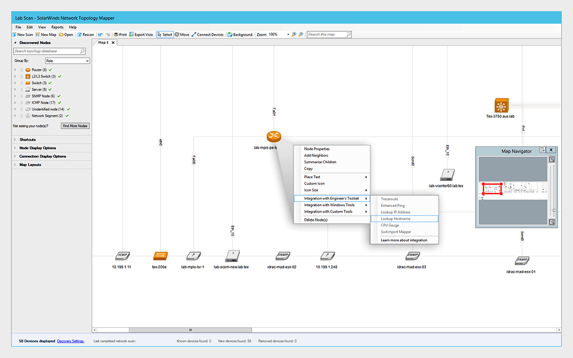Viewport: 573px width, 358px height.
Task: Click the Print icon on the toolbar
Action: 121,34
